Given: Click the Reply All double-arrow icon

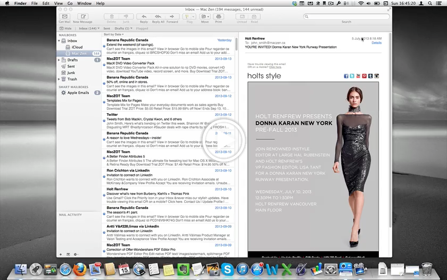Looking at the screenshot, I should 158,16.
